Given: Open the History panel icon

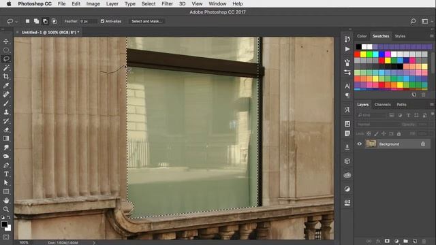Looking at the screenshot, I should (347, 39).
